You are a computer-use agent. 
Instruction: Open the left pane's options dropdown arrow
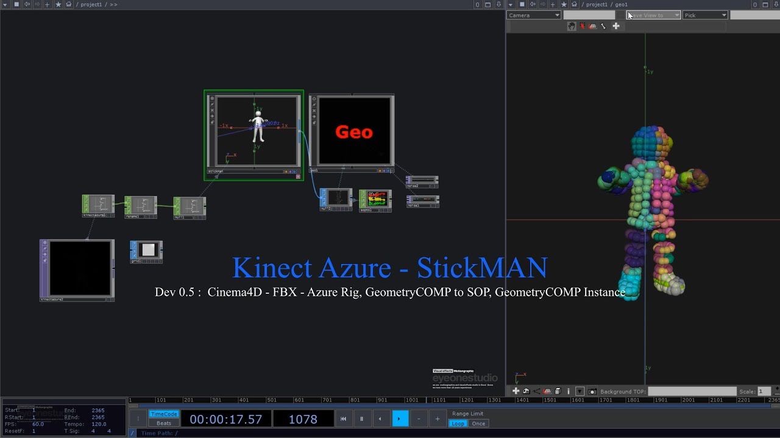point(6,4)
